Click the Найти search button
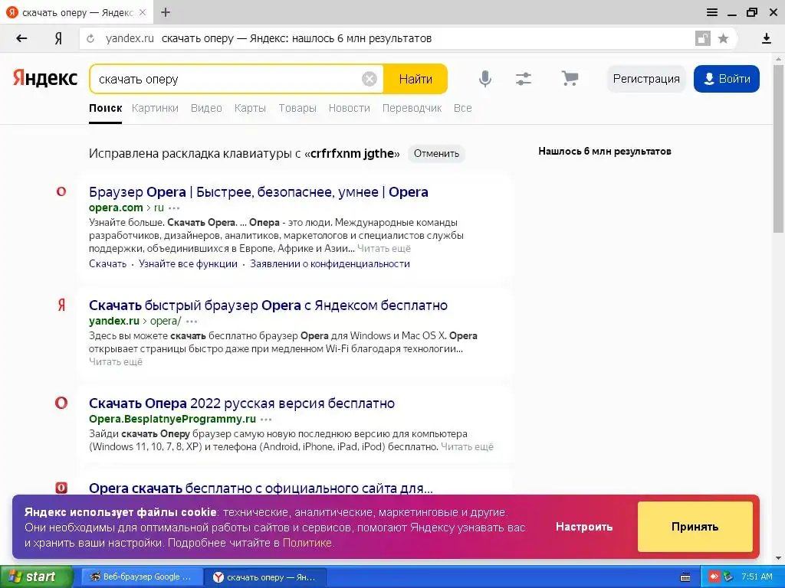The image size is (785, 588). click(x=415, y=79)
